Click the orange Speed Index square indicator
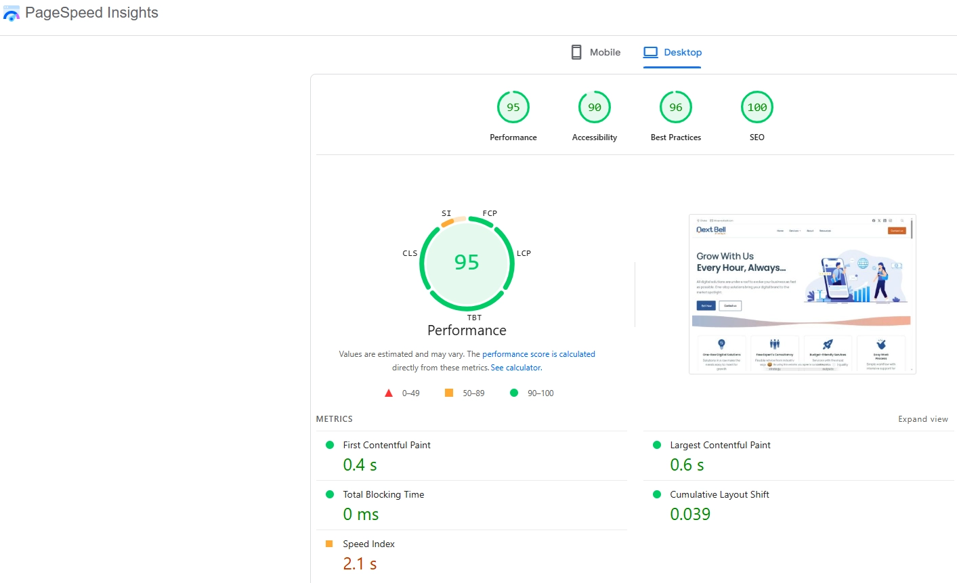This screenshot has height=583, width=957. pyautogui.click(x=329, y=544)
